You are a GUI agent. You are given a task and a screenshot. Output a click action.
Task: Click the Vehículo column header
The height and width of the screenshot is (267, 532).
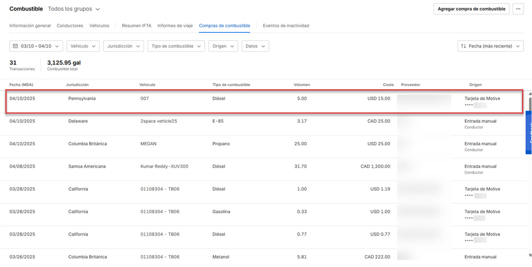(x=147, y=85)
